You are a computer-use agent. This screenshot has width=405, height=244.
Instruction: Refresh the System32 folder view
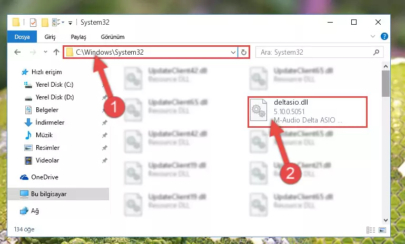(243, 53)
